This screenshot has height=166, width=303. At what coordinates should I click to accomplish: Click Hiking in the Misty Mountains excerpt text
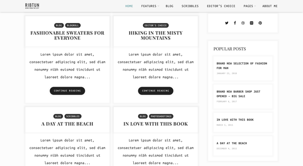(155, 66)
